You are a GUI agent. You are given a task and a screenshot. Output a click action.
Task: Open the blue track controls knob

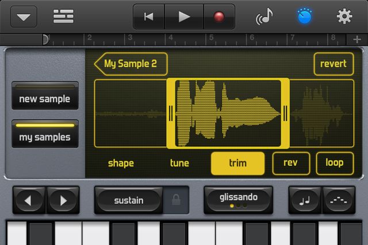point(304,16)
